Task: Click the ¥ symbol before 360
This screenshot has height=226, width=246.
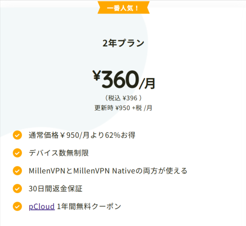Action: (x=96, y=75)
